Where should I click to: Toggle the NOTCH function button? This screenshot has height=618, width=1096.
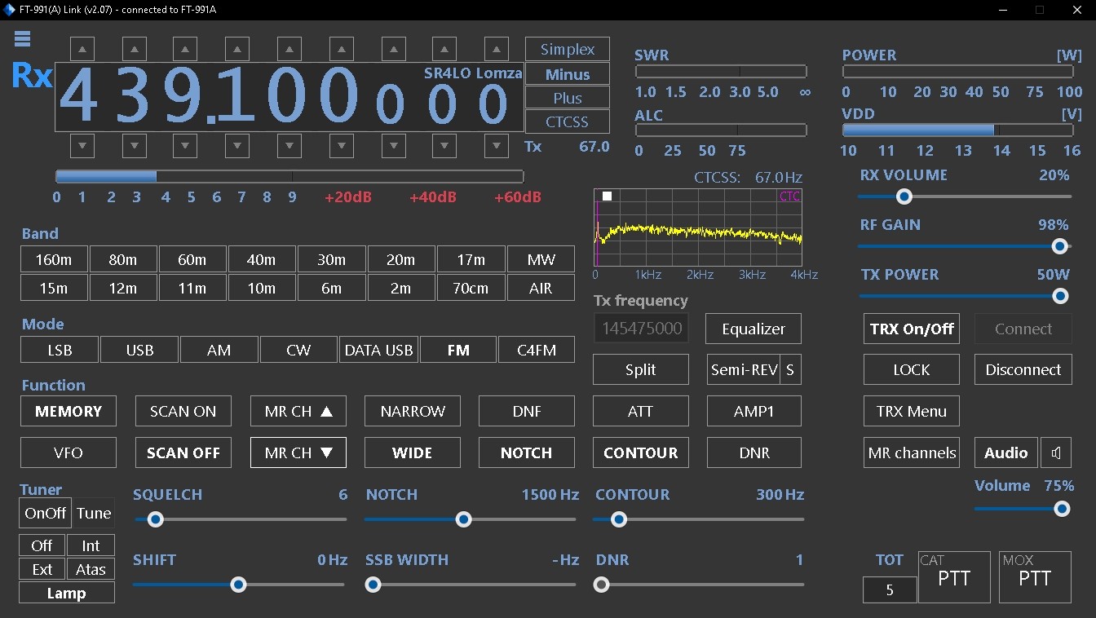point(527,452)
